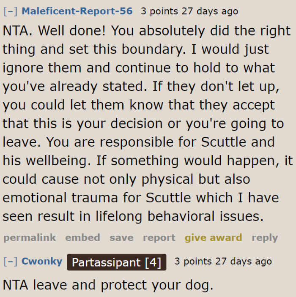Image resolution: width=296 pixels, height=297 pixels.
Task: Save the Maleficent-Report-56 comment
Action: pos(121,237)
